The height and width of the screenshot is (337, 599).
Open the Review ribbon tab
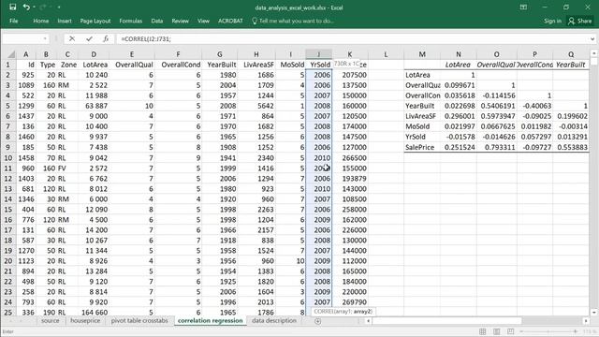point(180,21)
